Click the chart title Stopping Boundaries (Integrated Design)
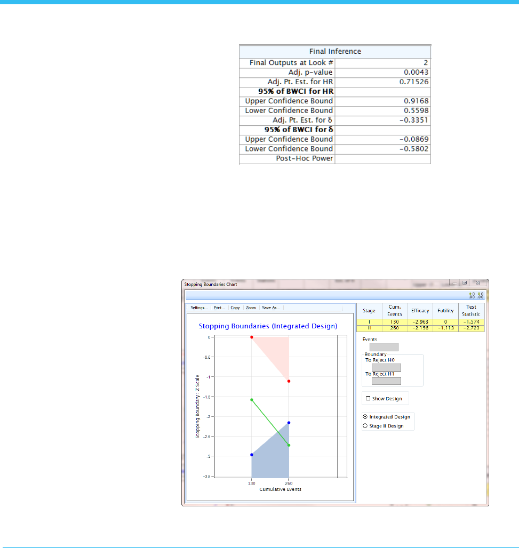 click(x=268, y=326)
